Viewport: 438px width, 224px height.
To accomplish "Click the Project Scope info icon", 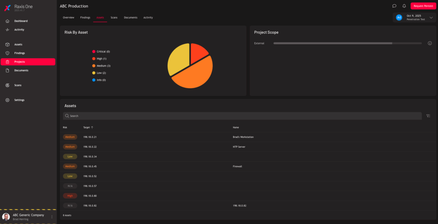I will coord(429,43).
